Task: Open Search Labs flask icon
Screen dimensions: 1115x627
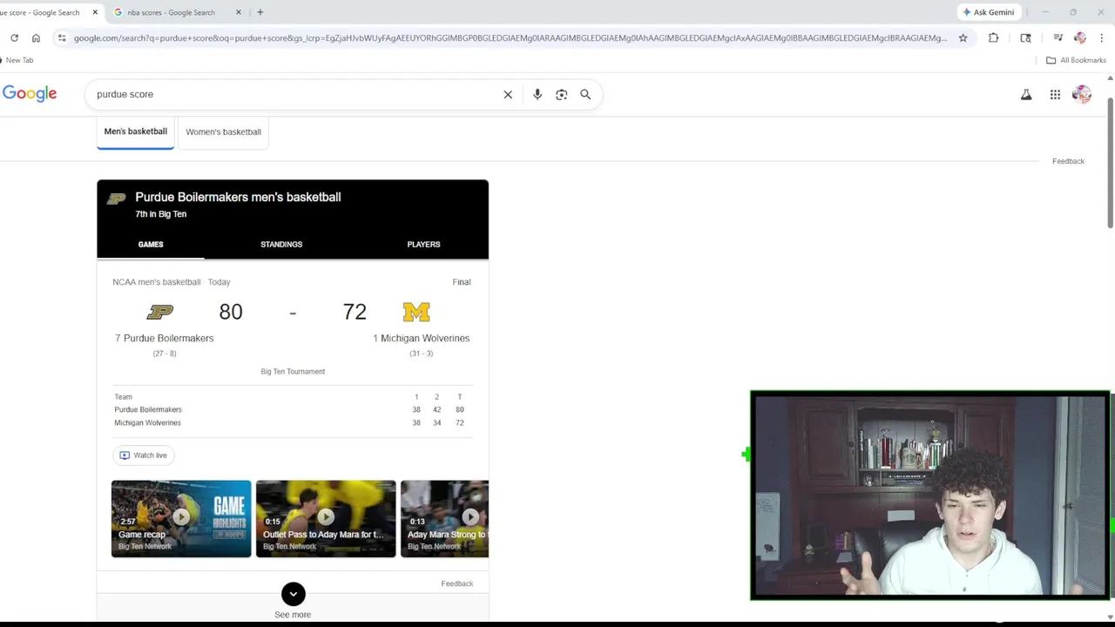Action: (1026, 94)
